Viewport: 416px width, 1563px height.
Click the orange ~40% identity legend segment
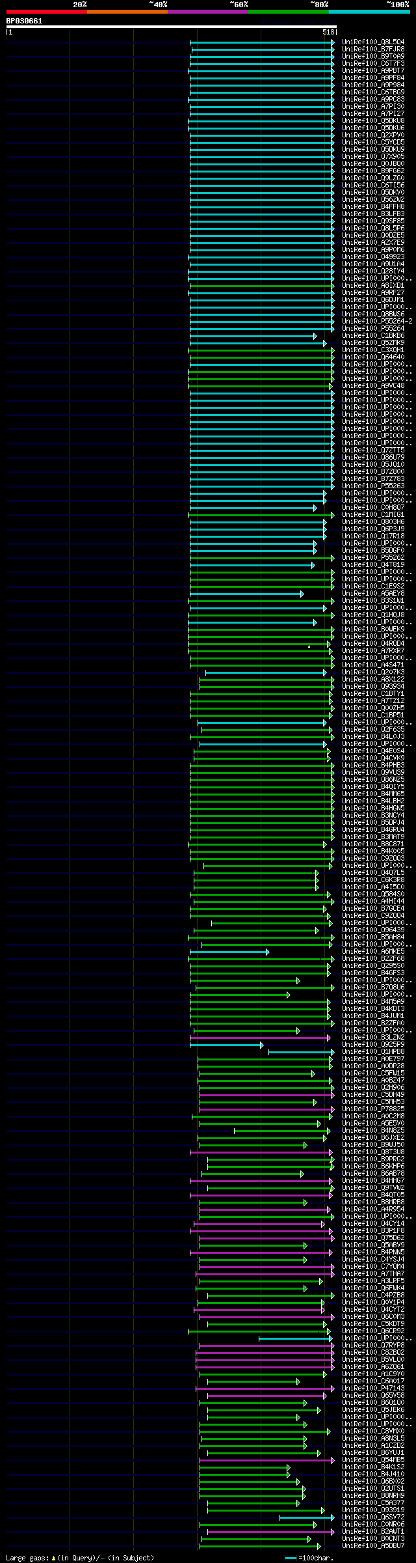pos(127,12)
